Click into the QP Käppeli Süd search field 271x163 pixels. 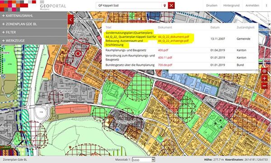pos(129,5)
